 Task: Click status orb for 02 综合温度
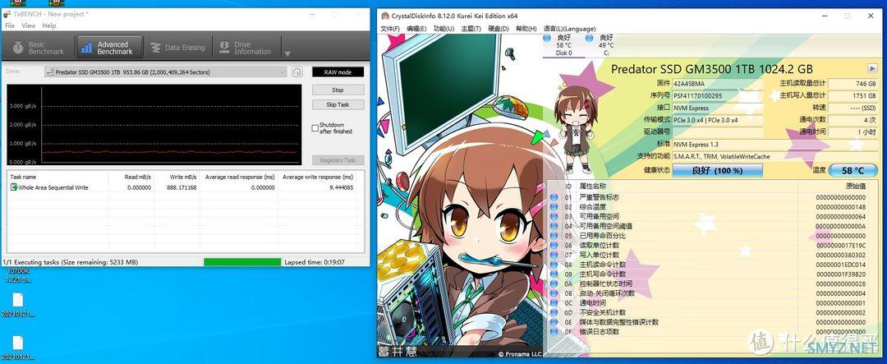(x=554, y=206)
